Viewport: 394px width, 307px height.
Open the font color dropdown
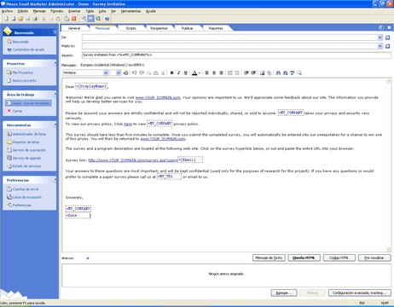[200, 73]
